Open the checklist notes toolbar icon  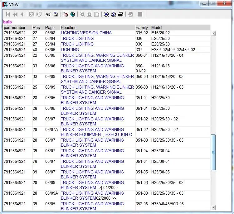(x=56, y=14)
